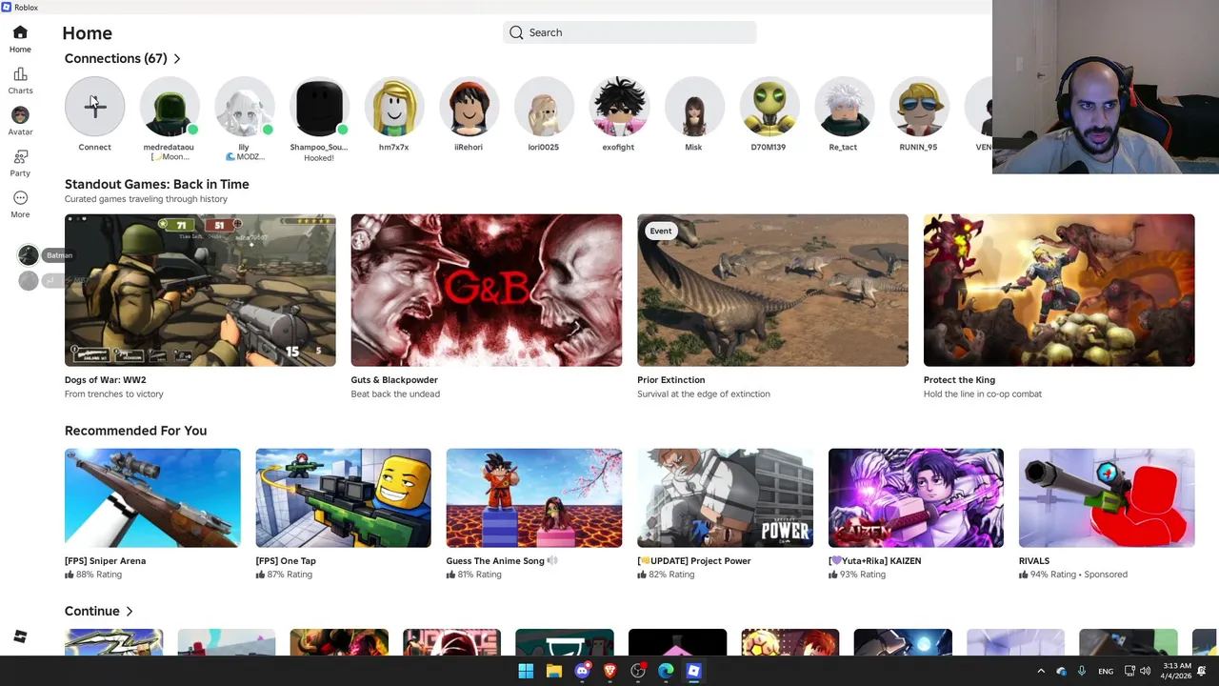The height and width of the screenshot is (686, 1219).
Task: Open the Avatar sidebar icon
Action: point(20,121)
